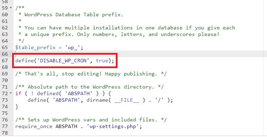Click the define keyword on line 67
Image resolution: width=267 pixels, height=137 pixels.
(x=25, y=61)
